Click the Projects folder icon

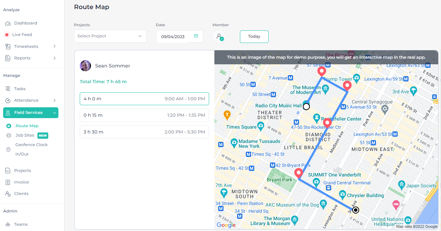(8, 171)
